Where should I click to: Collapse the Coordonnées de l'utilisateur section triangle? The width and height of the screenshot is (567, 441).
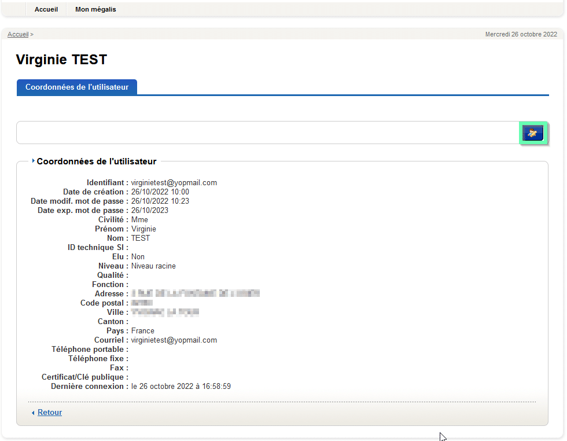coord(34,161)
